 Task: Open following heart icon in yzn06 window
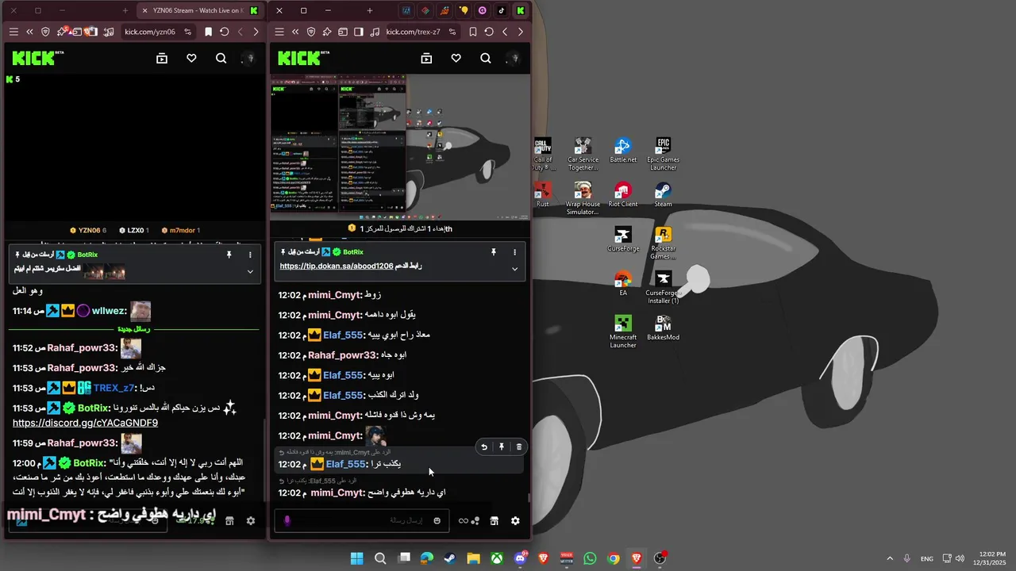tap(191, 58)
